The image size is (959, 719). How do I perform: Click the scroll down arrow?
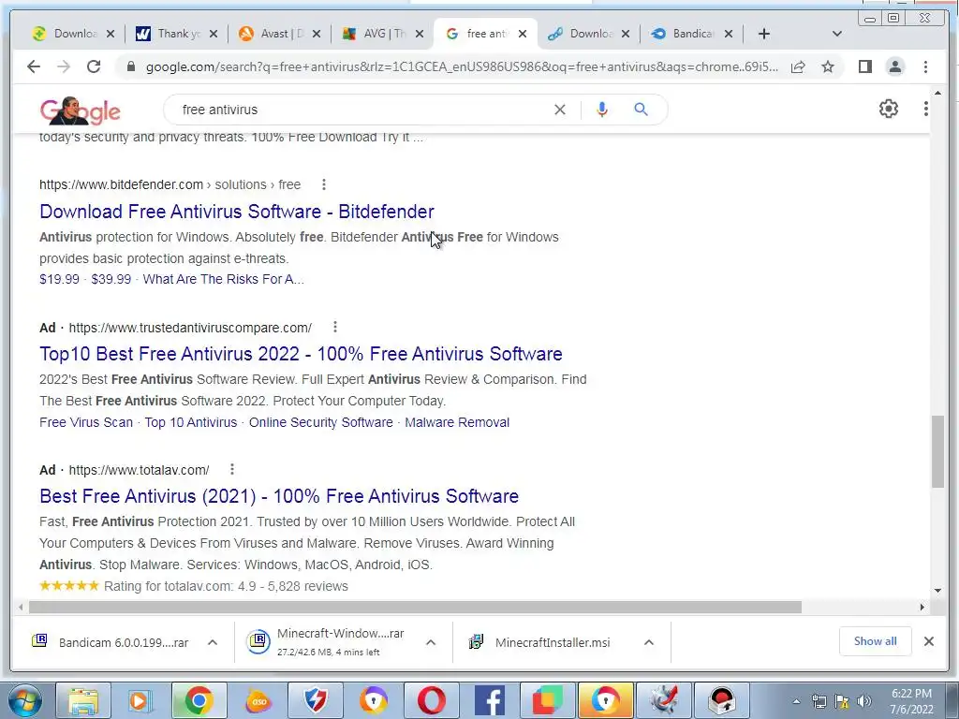click(x=937, y=591)
